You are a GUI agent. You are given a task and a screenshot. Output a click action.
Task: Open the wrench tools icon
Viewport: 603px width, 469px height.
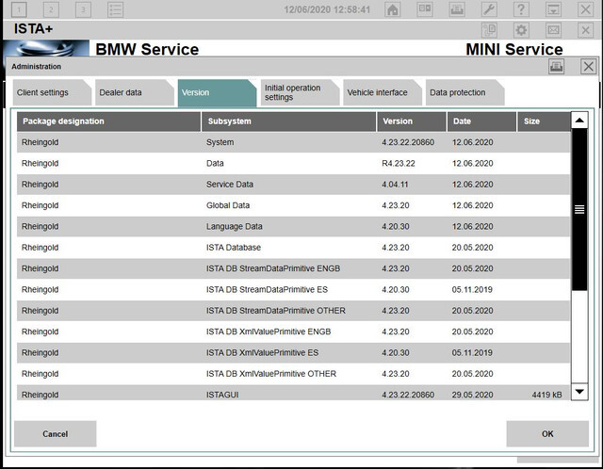point(489,9)
